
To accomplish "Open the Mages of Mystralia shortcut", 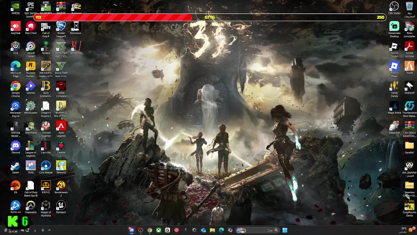I will point(46,209).
